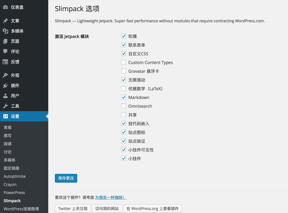Click the Users (用户) person icon

[x=5, y=96]
